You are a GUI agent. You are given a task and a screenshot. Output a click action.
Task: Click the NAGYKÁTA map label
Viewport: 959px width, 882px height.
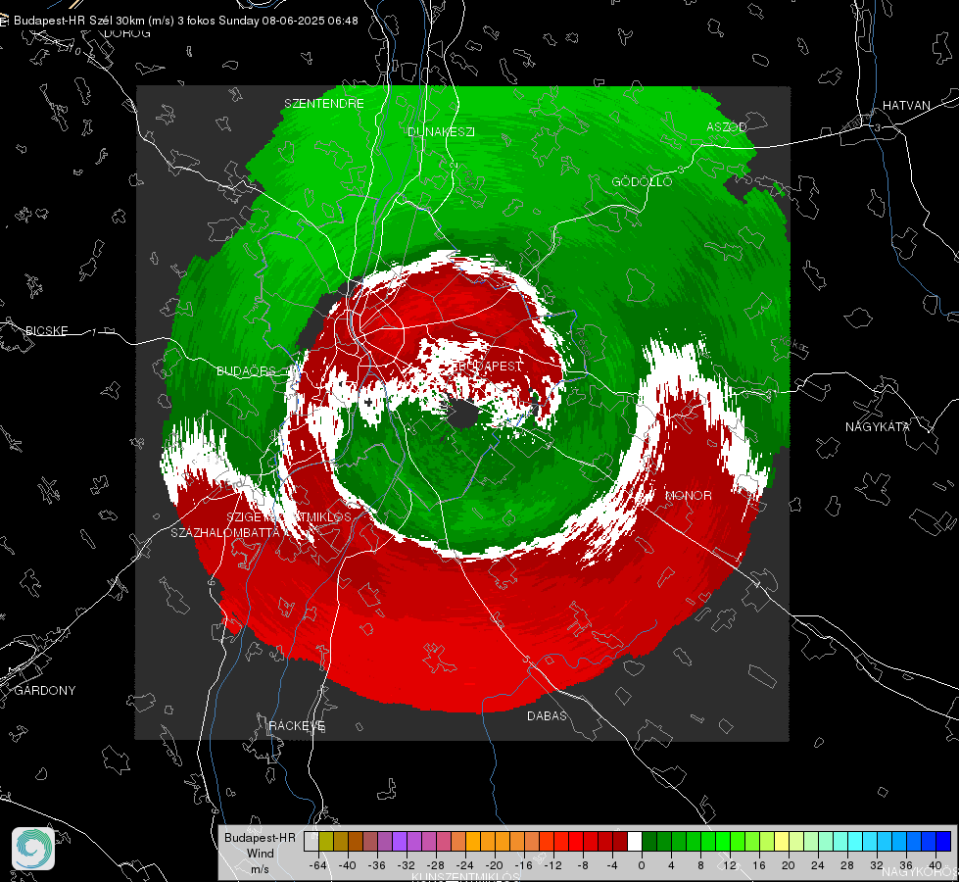(878, 426)
